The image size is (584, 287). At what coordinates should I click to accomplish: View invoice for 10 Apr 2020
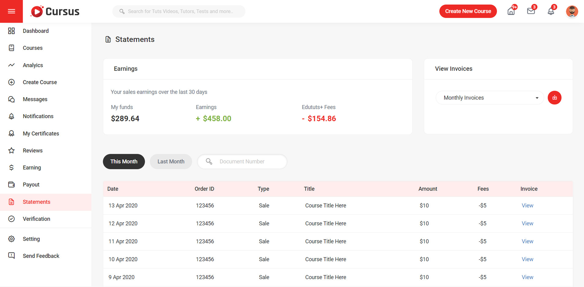click(527, 259)
